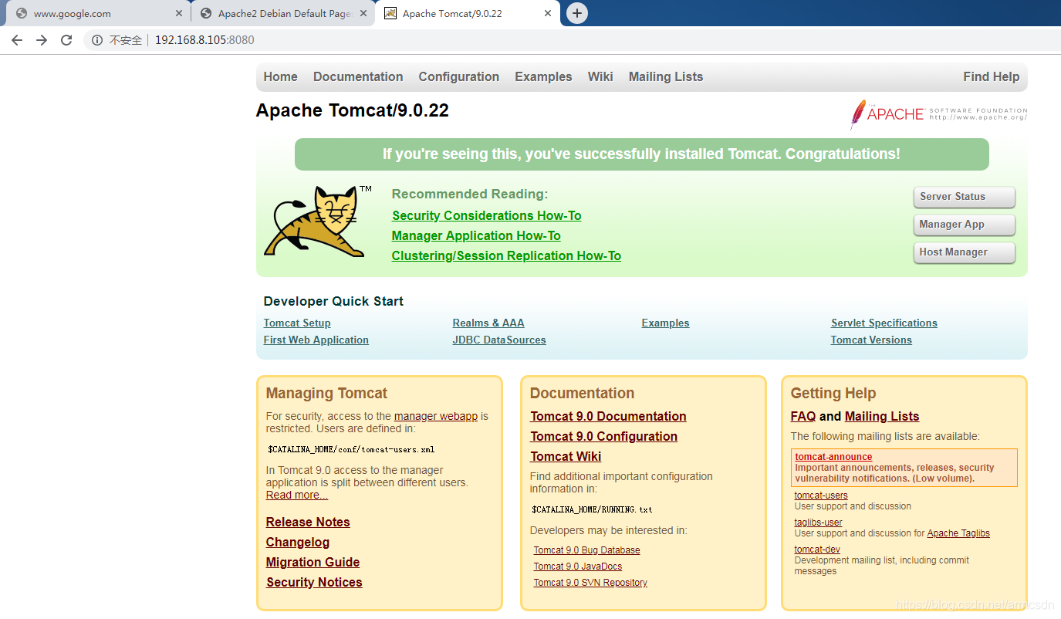Open the tomcat-announce mailing list link

833,457
